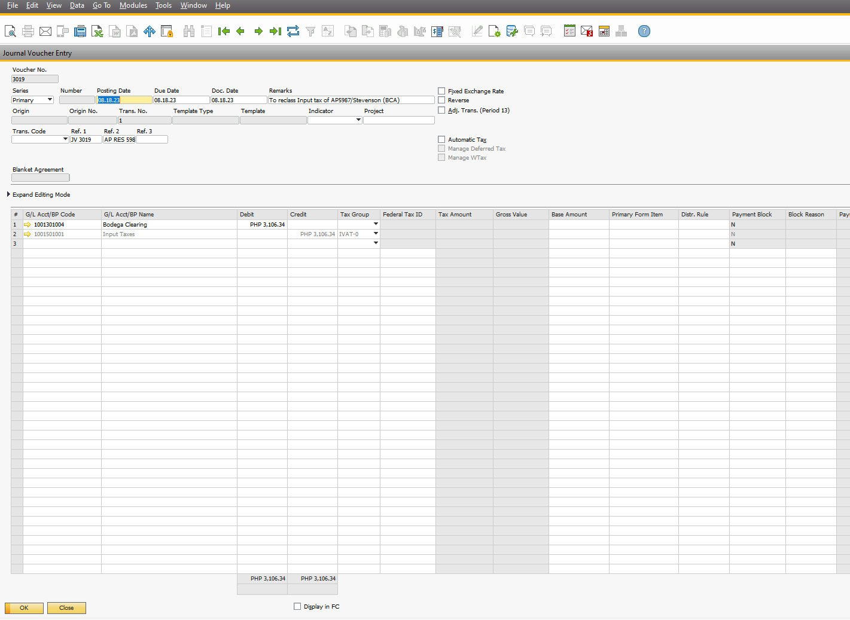The height and width of the screenshot is (620, 850).
Task: Click the Remarks text field
Action: [351, 100]
